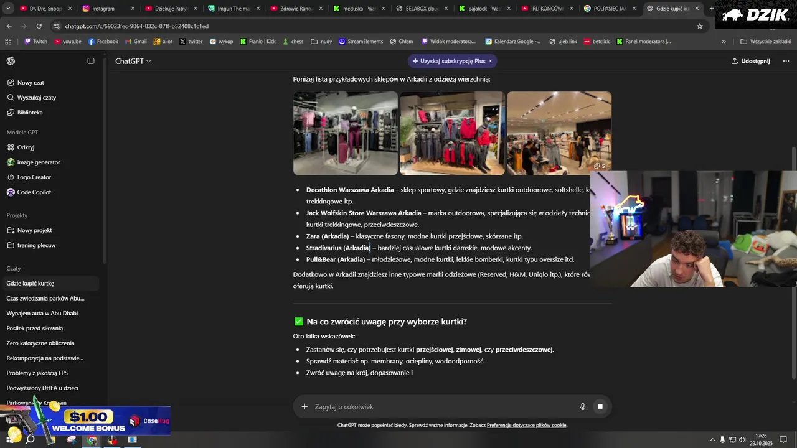The width and height of the screenshot is (797, 448).
Task: Open the first store photo thumbnail
Action: click(x=346, y=133)
